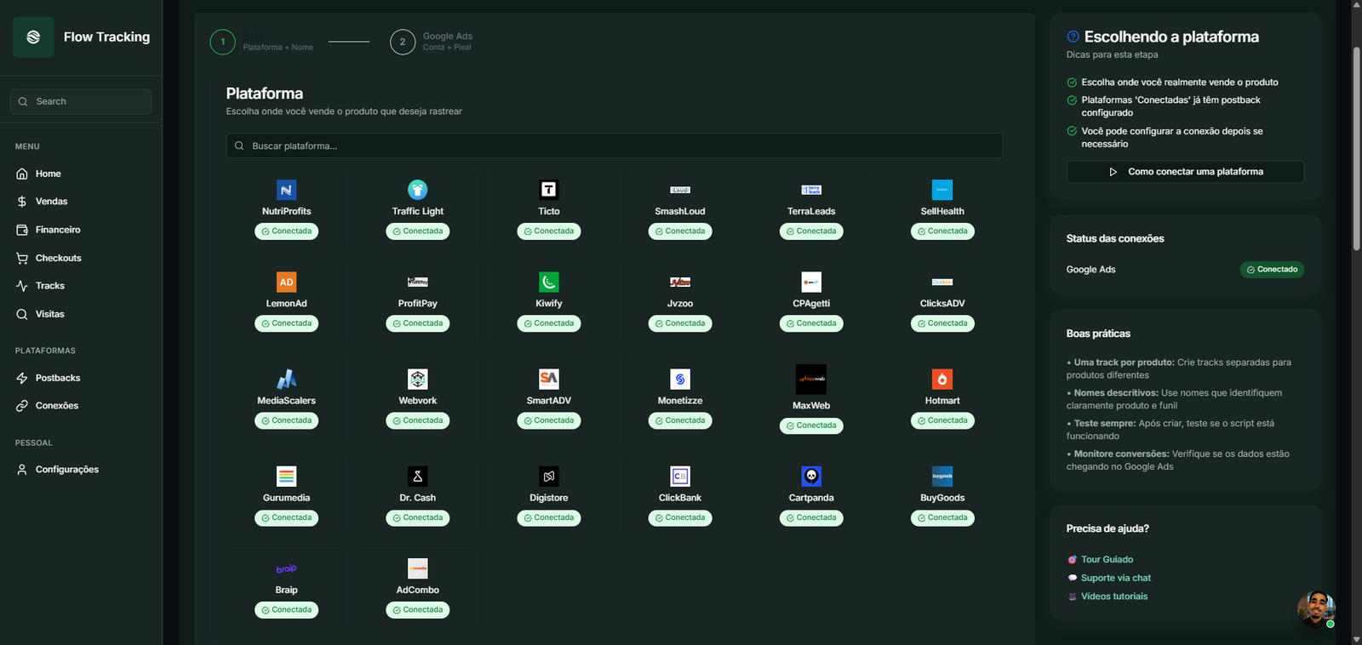Click the Google Ads Conectado badge
Screen dimensions: 1362x645
[1272, 270]
